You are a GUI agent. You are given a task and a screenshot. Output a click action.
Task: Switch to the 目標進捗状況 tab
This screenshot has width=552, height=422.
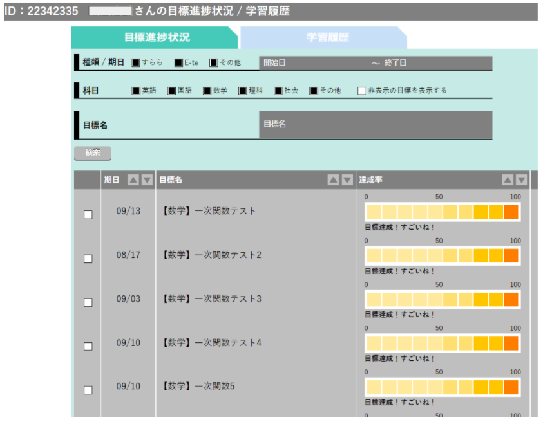tap(155, 37)
